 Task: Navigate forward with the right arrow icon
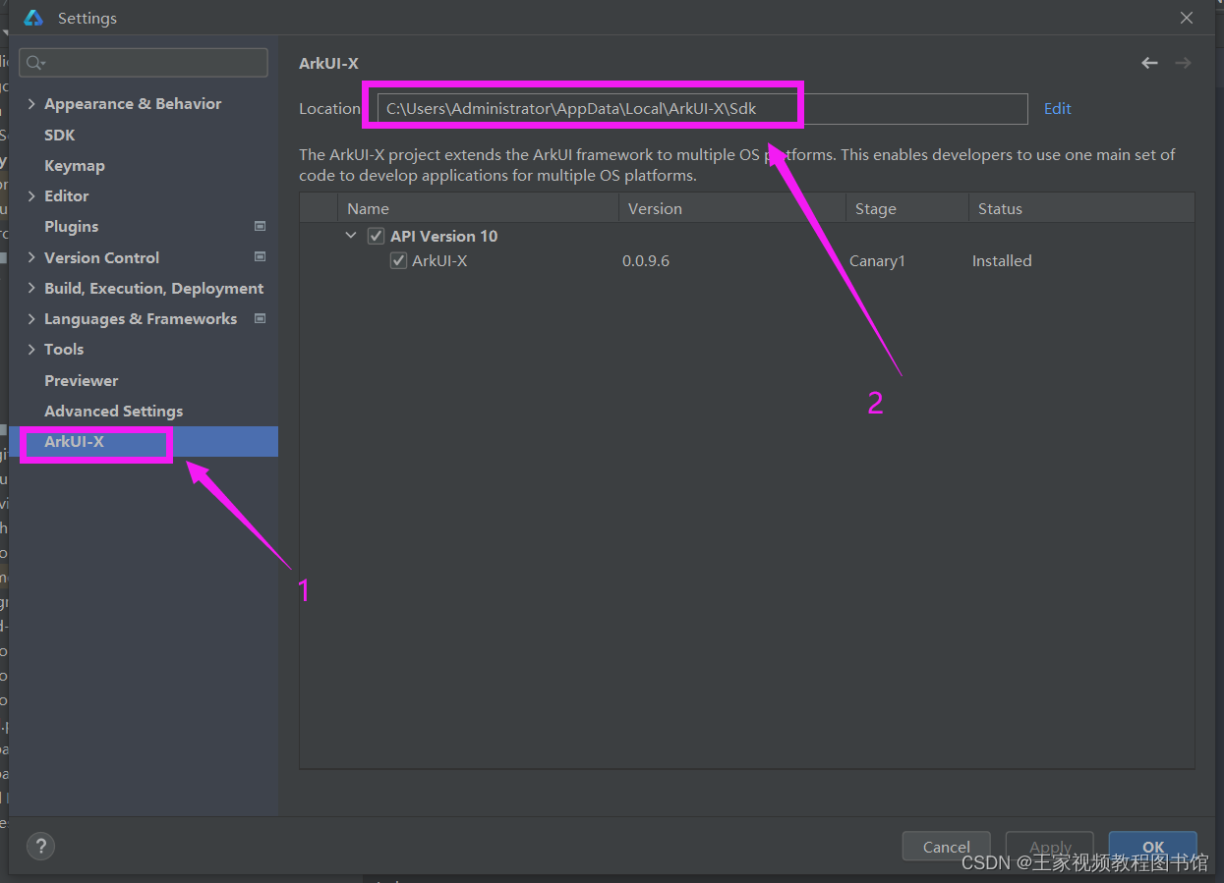[1183, 63]
